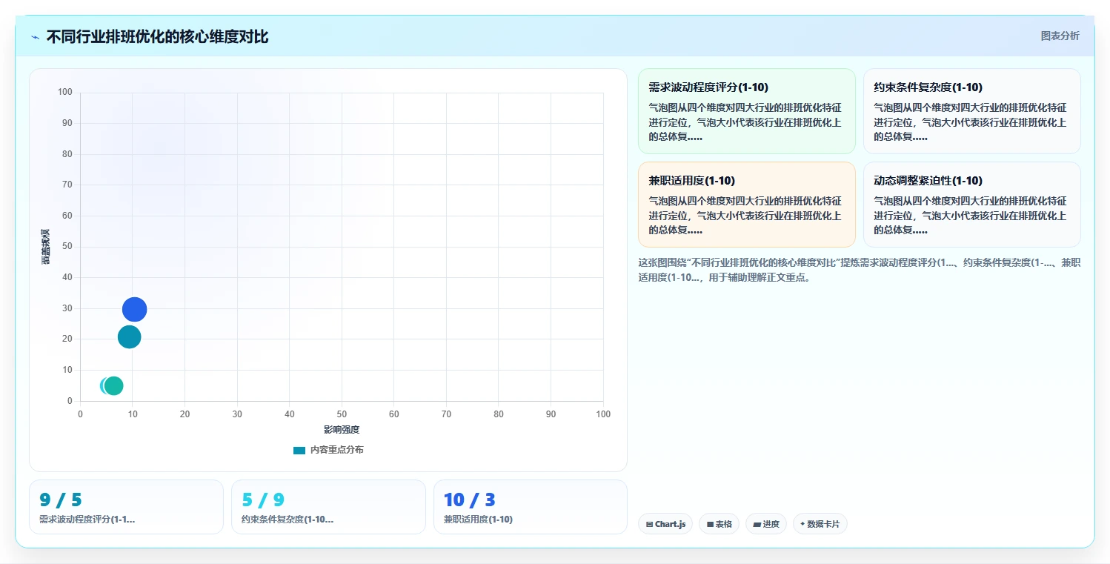Image resolution: width=1110 pixels, height=564 pixels.
Task: Click the dark blue bubble near 30
Action: coord(134,309)
